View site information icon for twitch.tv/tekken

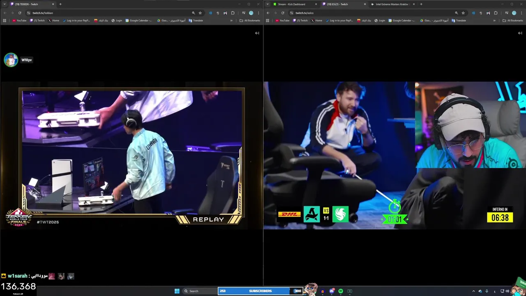(29, 13)
